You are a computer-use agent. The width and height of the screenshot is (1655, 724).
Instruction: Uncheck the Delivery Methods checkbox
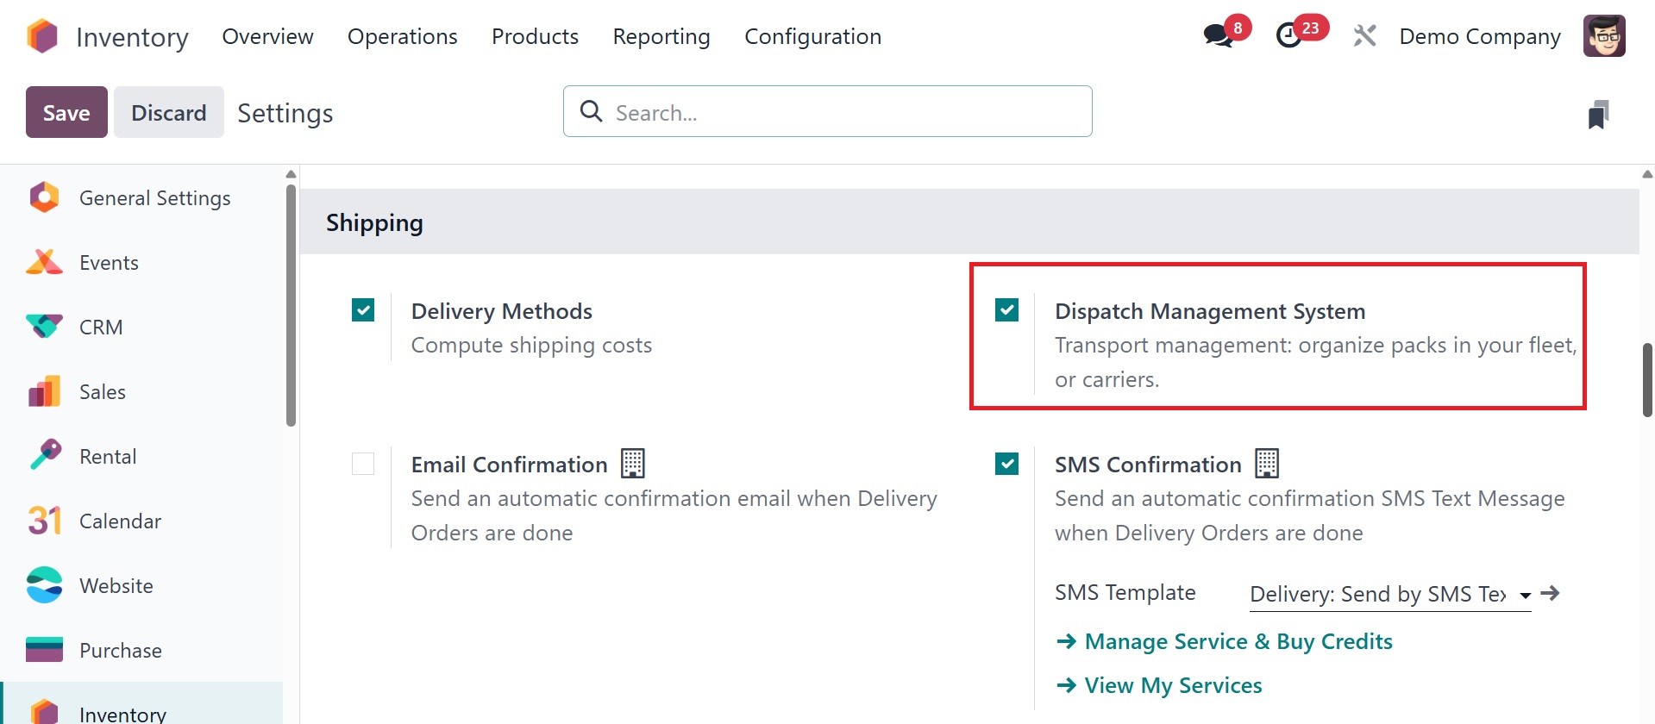coord(363,310)
